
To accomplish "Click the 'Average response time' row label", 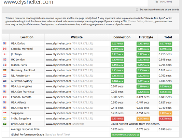I will 25,129.
